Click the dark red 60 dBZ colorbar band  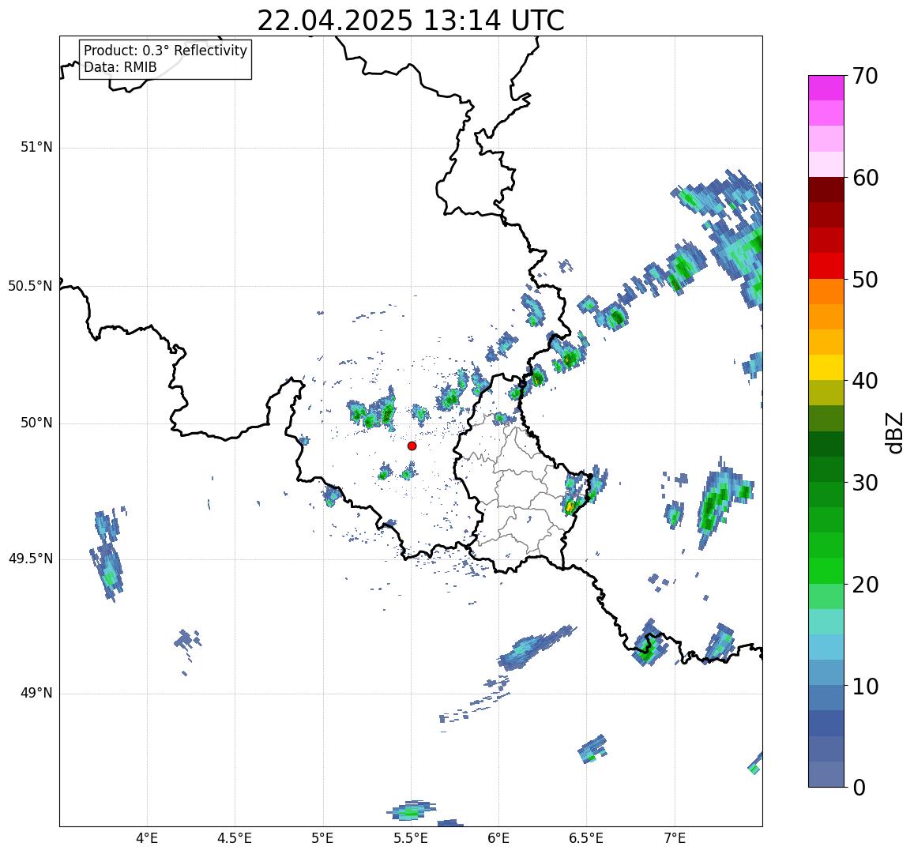tap(826, 190)
